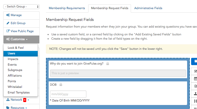
Task: Expand the Network menu arrow
Action: (28, 100)
